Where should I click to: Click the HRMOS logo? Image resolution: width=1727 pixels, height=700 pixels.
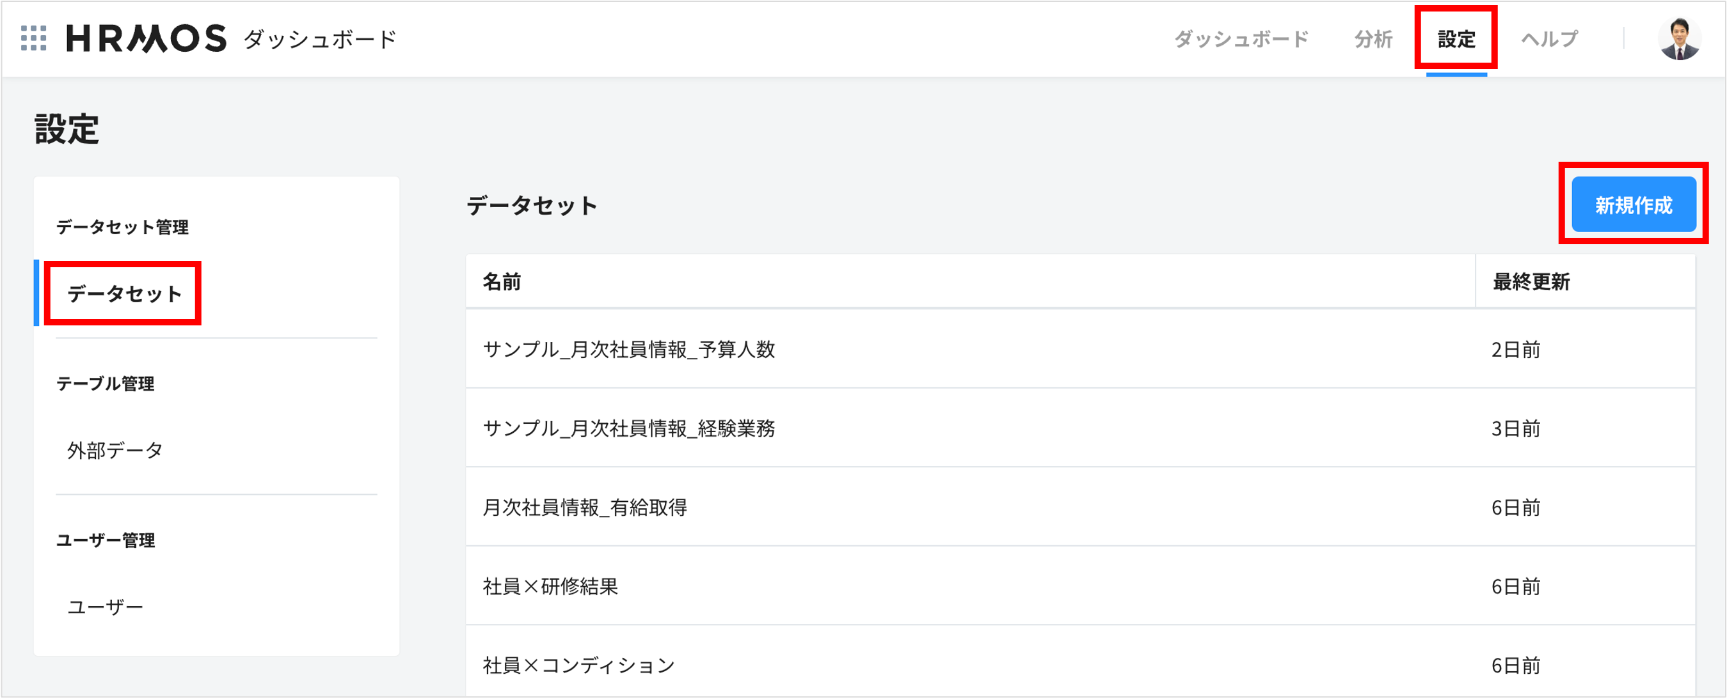tap(146, 38)
